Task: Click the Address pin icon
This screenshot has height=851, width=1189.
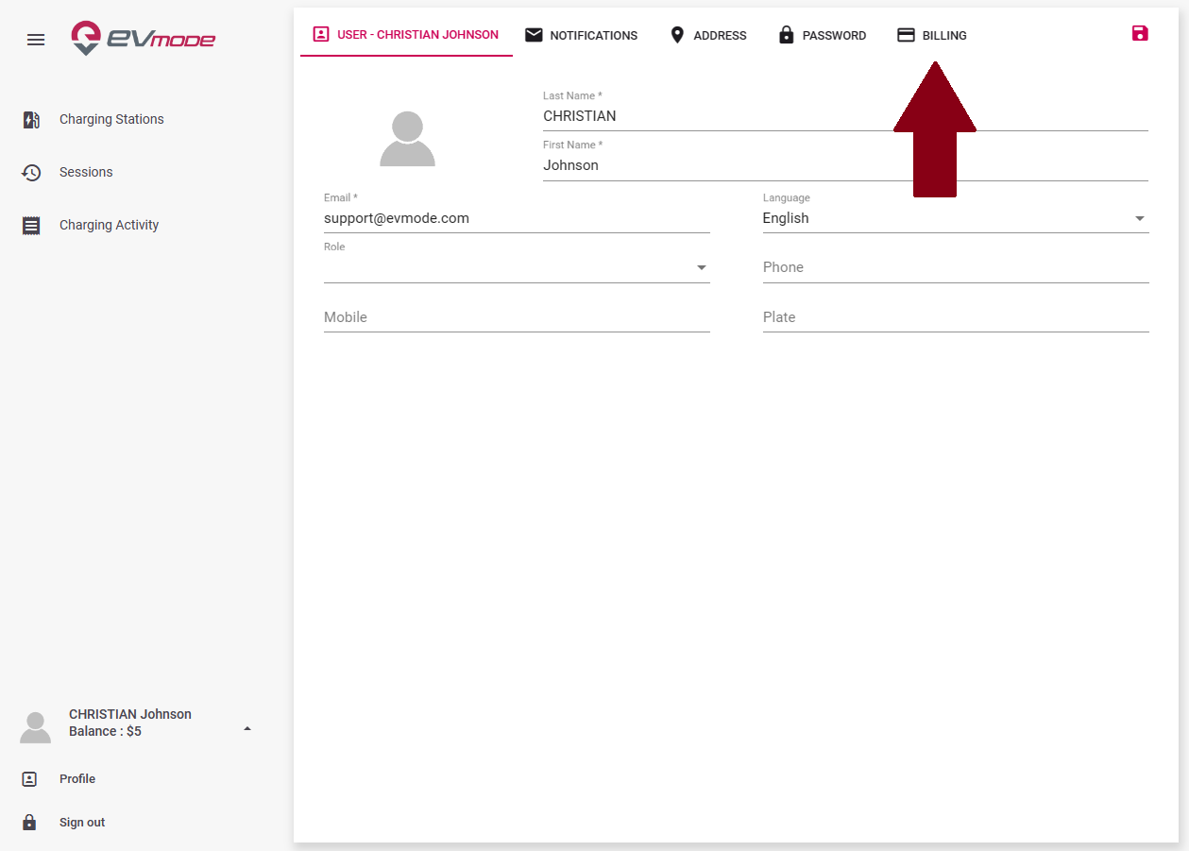Action: coord(676,35)
